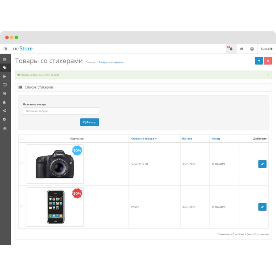
Task: Open the Reports chart icon in sidebar
Action: pos(5,128)
